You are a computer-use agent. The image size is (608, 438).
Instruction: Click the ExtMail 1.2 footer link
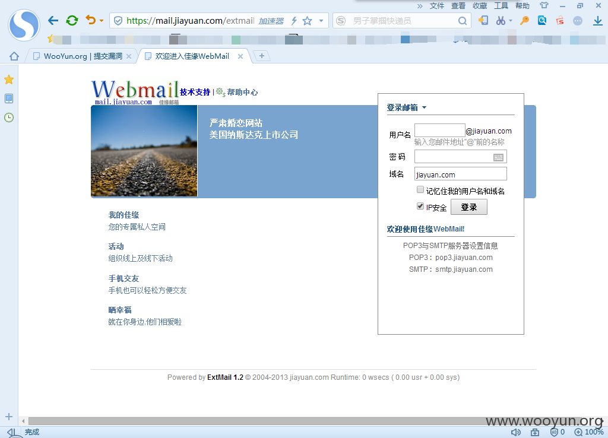[225, 377]
